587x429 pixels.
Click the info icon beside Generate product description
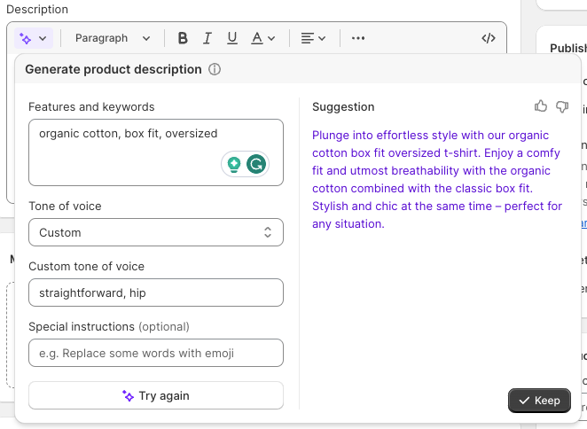click(x=215, y=69)
